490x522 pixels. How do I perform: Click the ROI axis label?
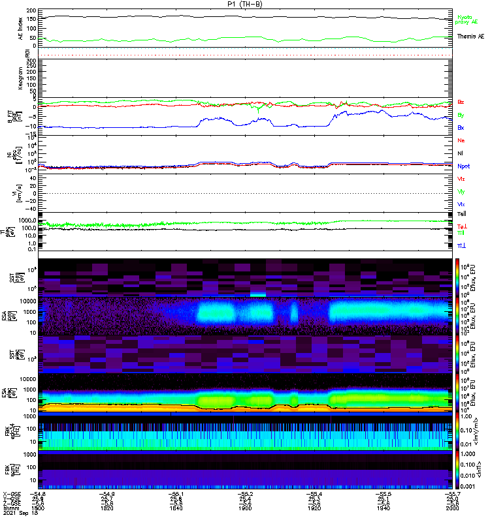coord(27,54)
